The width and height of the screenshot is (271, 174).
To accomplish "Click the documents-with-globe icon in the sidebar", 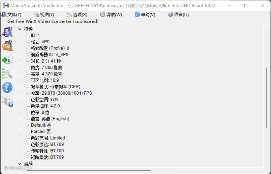I will tap(7, 101).
